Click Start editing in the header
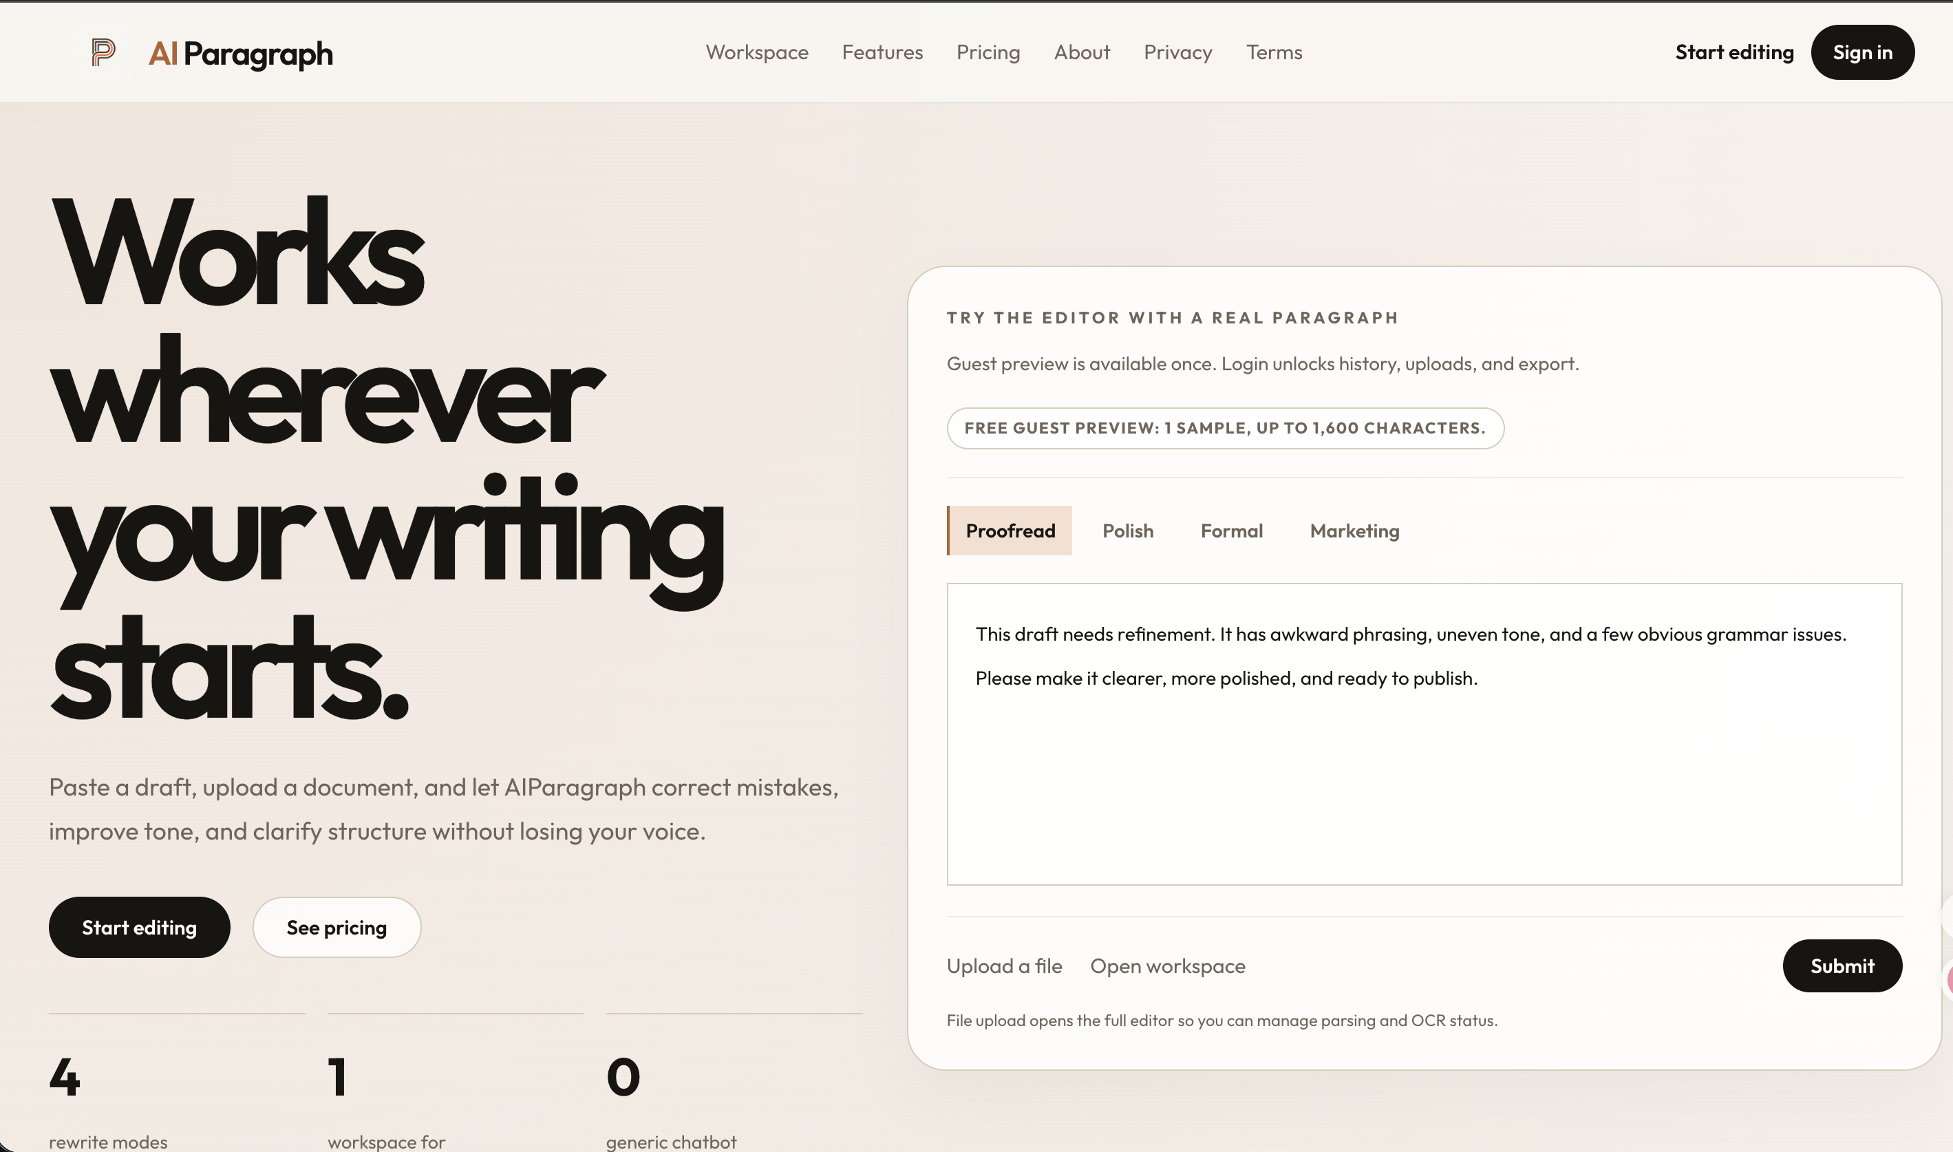This screenshot has height=1152, width=1953. (1733, 52)
